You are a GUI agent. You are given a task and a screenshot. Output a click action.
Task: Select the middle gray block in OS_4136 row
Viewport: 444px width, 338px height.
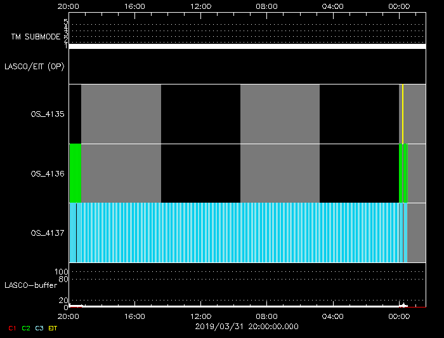click(x=280, y=173)
